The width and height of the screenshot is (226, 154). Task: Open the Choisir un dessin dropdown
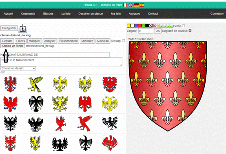[18, 68]
